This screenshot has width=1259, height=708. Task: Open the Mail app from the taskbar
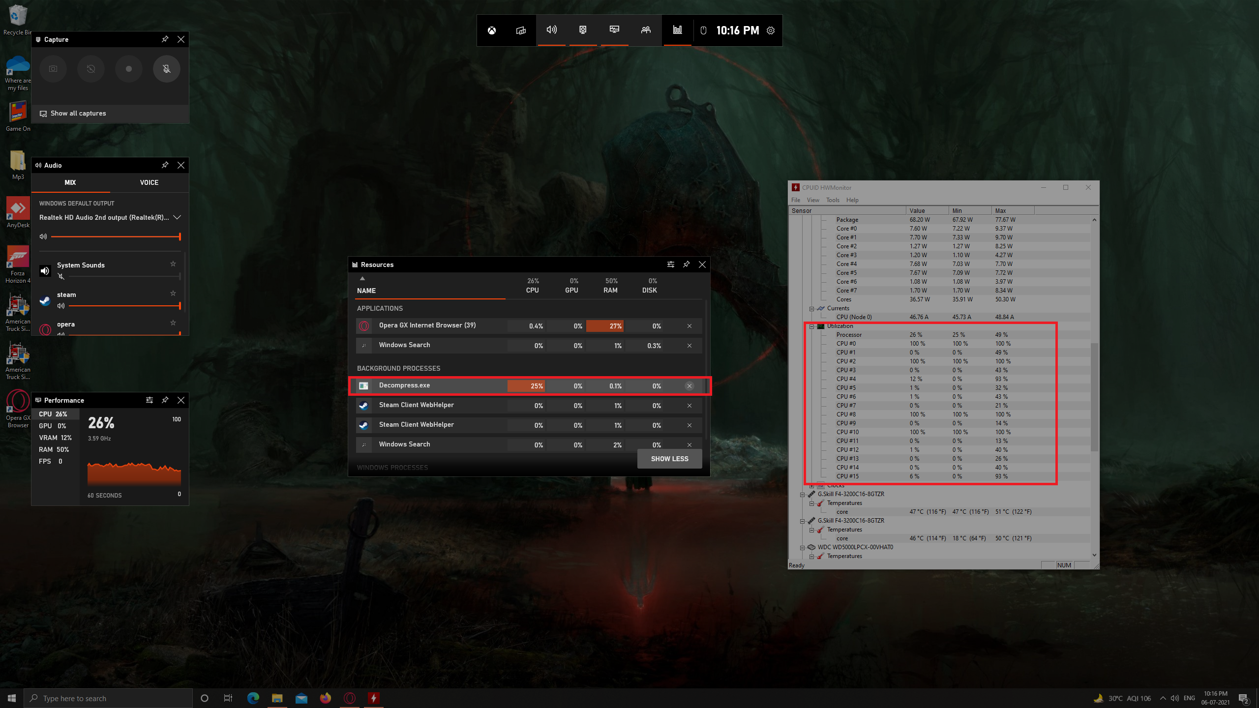(301, 698)
